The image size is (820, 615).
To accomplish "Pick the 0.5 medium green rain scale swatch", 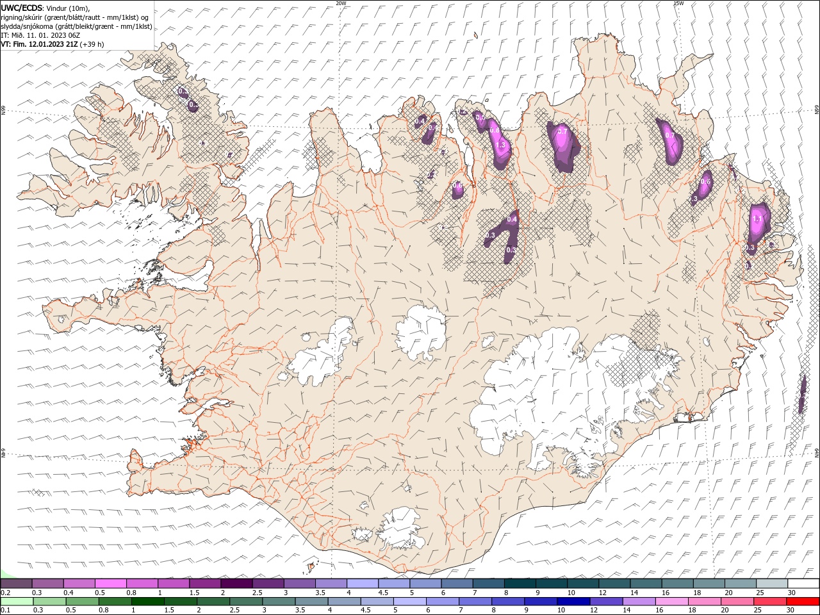I will (x=82, y=602).
